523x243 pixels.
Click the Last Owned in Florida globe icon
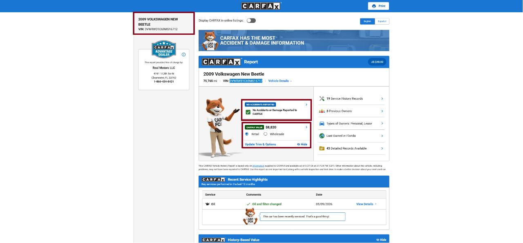322,136
